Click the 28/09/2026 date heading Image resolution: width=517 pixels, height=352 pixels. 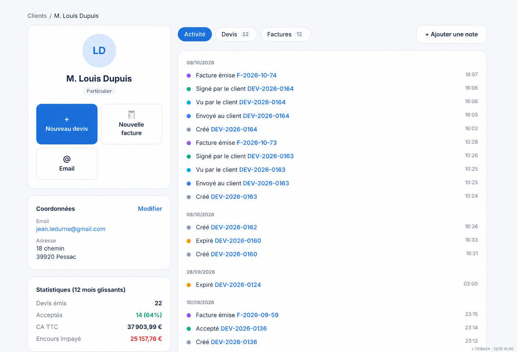[x=201, y=272]
